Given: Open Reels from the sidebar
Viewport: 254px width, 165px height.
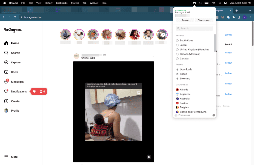Looking at the screenshot, I should point(11,72).
